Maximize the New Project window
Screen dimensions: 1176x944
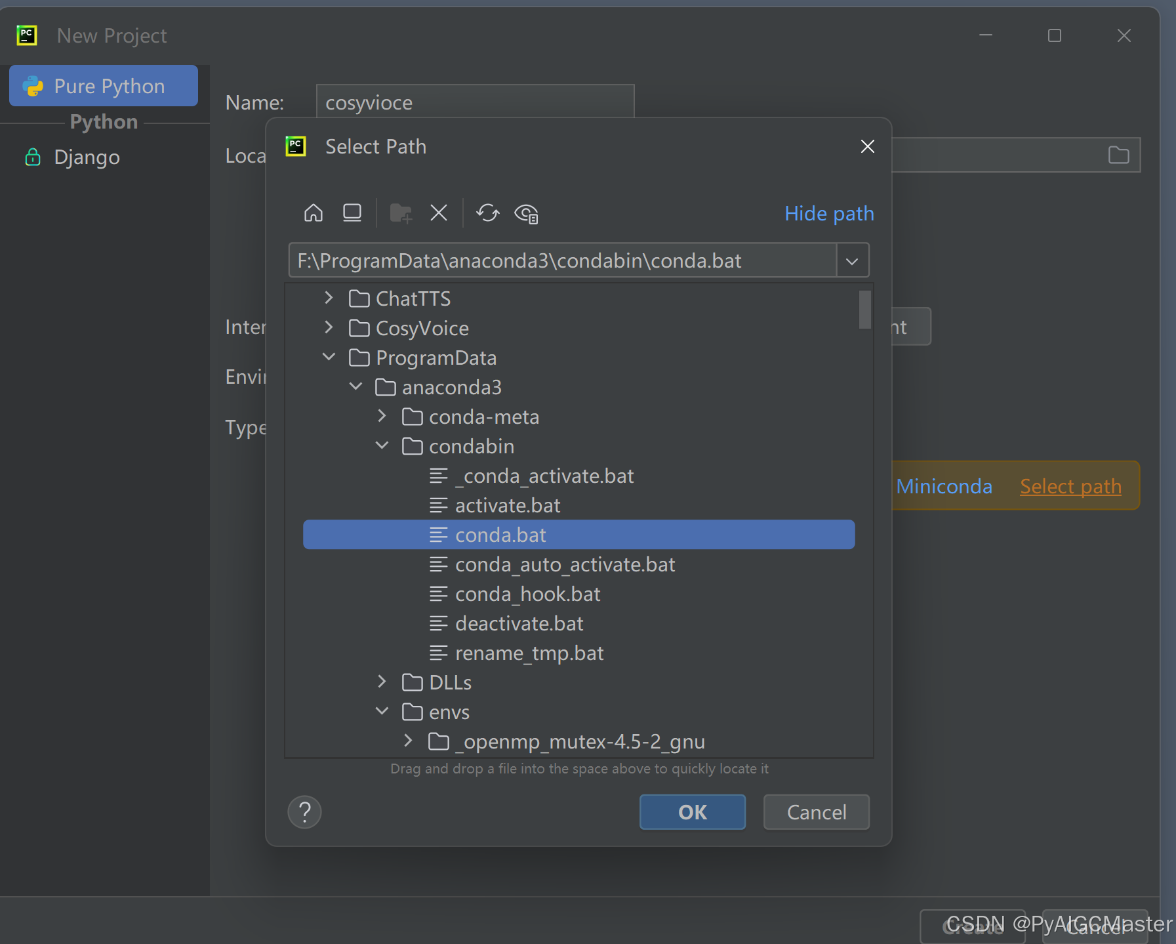coord(1055,35)
